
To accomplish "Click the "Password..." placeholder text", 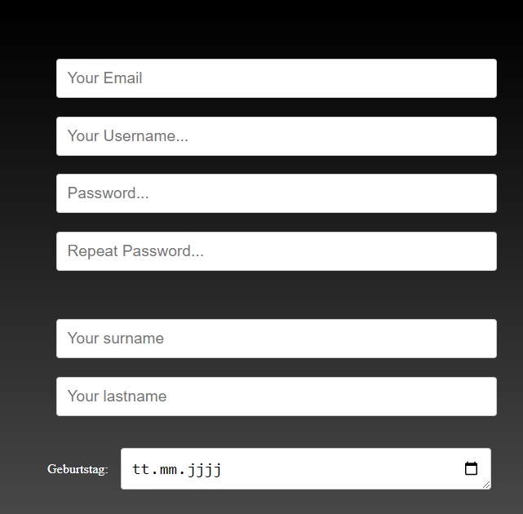I will [108, 193].
